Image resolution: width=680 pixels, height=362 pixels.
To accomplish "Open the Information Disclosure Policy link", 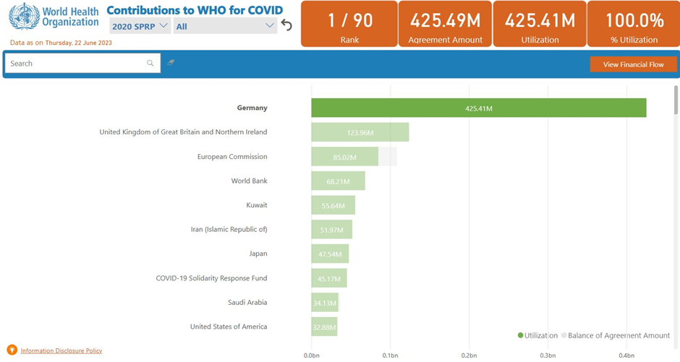I will tap(61, 350).
